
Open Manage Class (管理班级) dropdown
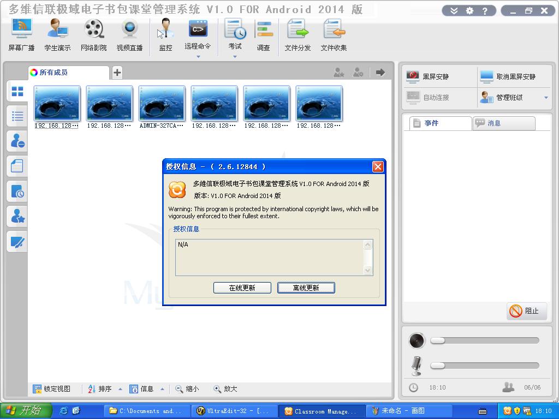[x=546, y=98]
